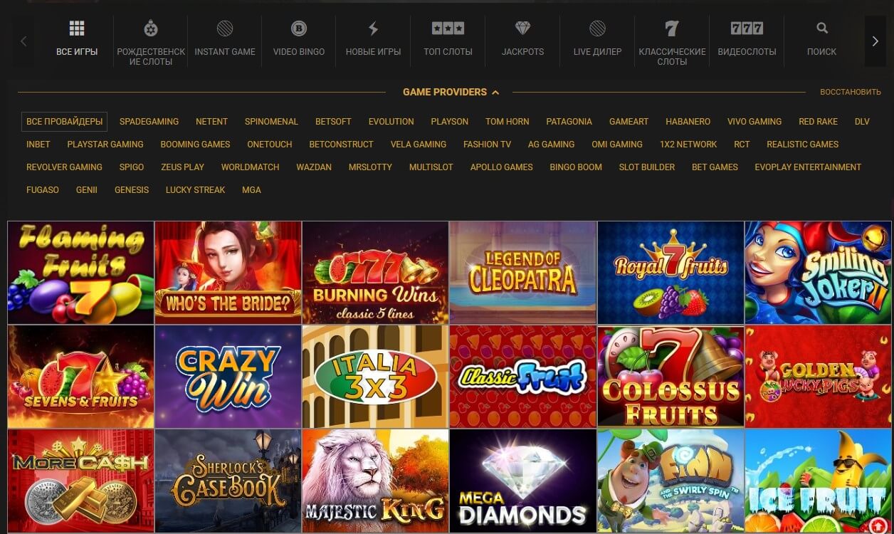Screen dimensions: 894x534
Task: Show previous categories with left arrow
Action: (23, 41)
